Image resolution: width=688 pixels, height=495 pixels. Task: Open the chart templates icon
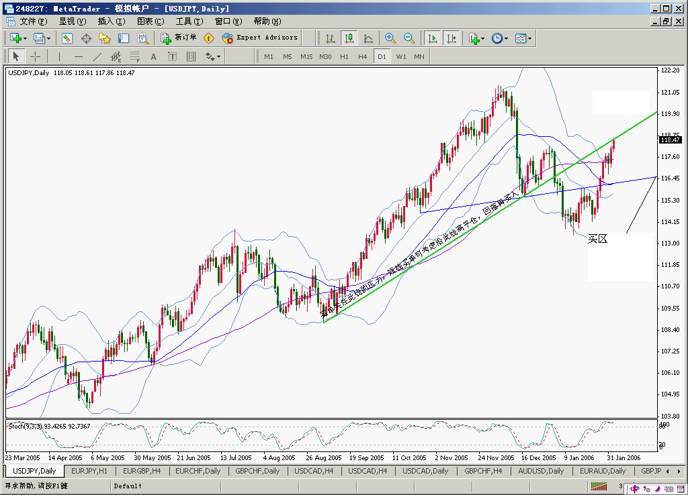pyautogui.click(x=521, y=38)
